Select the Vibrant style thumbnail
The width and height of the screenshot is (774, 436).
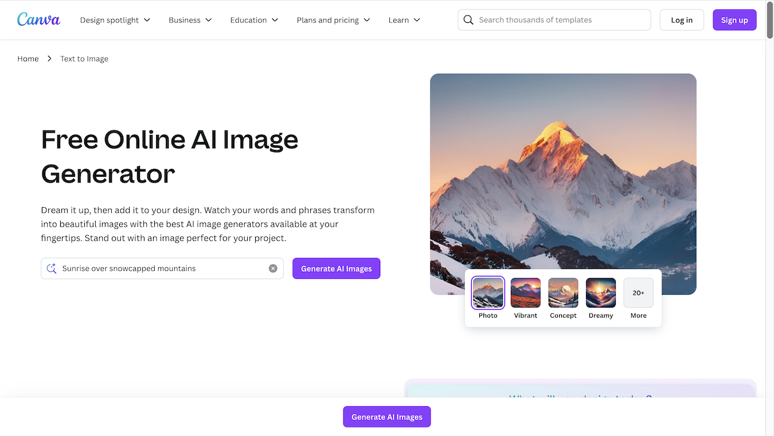[x=526, y=293]
